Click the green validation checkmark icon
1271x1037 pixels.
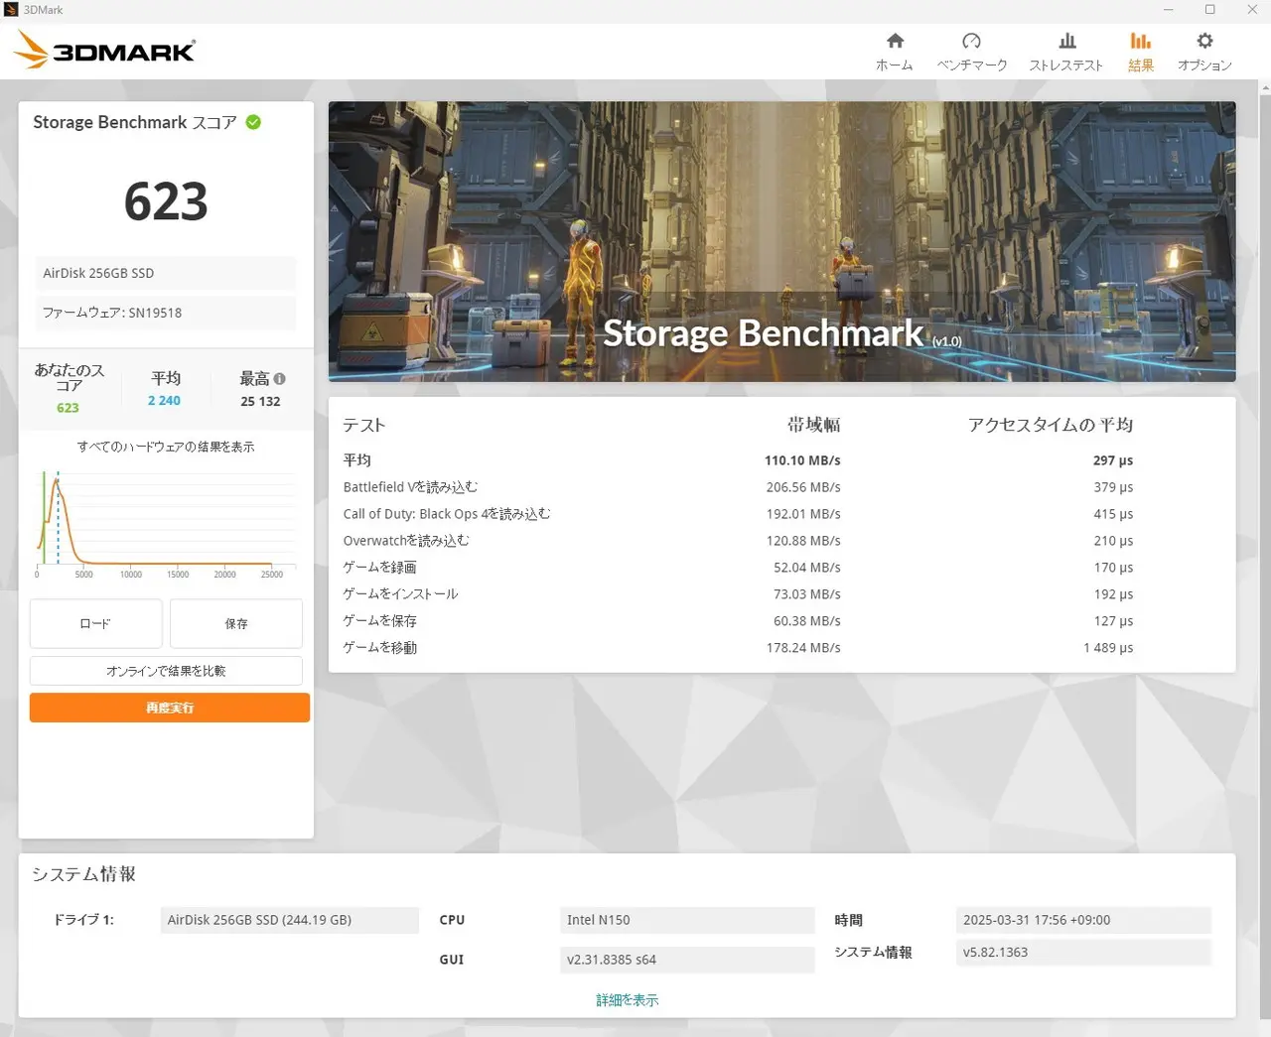(x=253, y=122)
